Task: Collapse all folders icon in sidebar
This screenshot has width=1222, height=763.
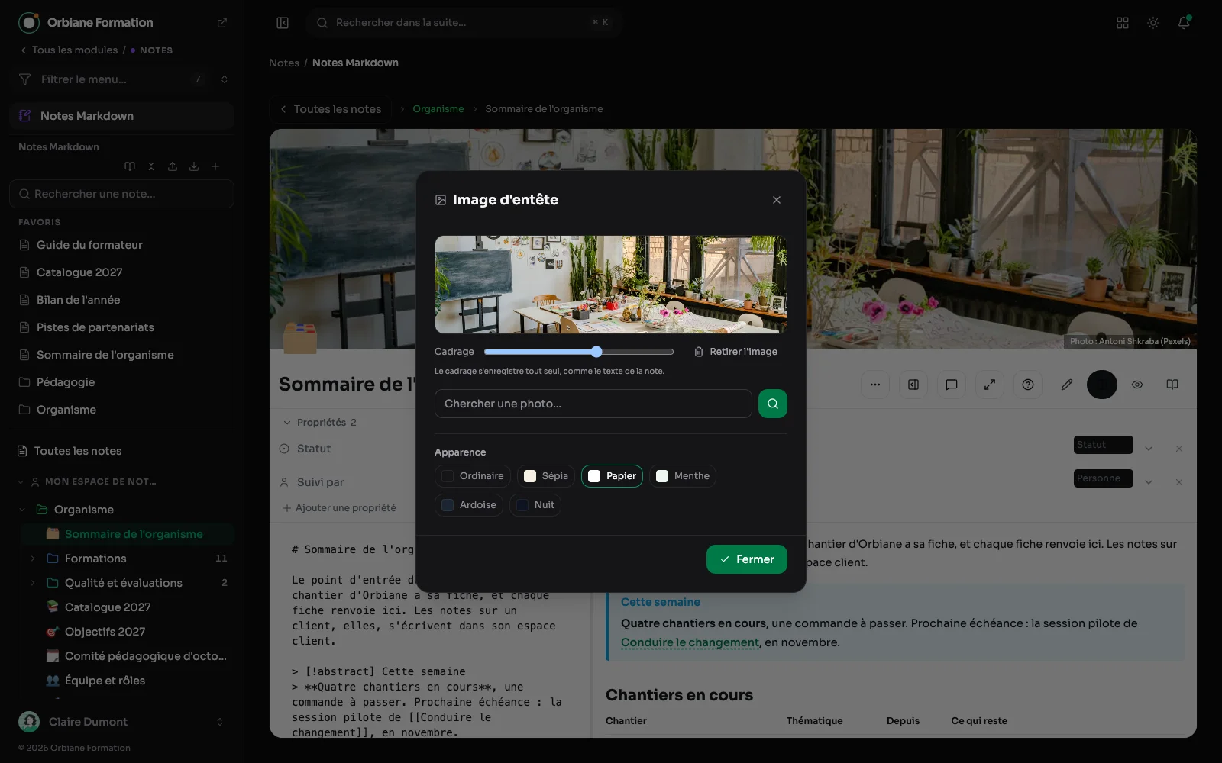Action: click(x=151, y=166)
